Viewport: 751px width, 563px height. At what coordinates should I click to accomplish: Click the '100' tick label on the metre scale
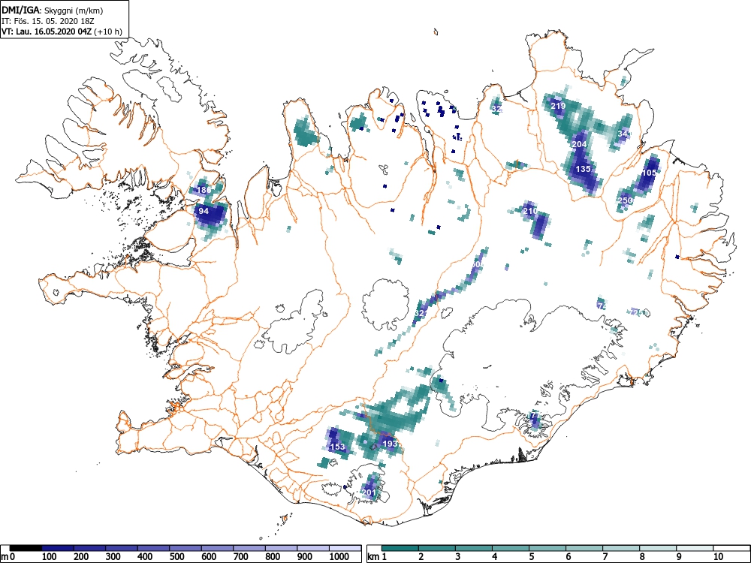(x=50, y=557)
